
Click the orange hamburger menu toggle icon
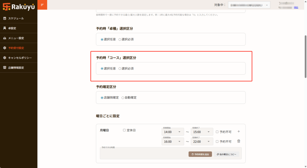pyautogui.click(x=42, y=5)
